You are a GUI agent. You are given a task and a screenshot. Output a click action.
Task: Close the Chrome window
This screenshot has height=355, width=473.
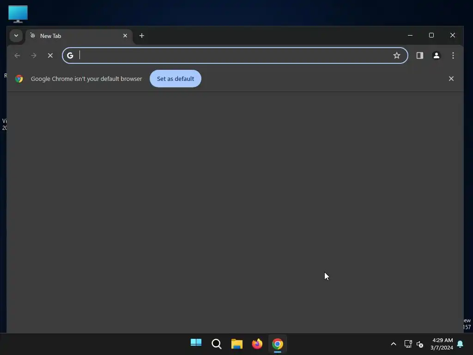(453, 35)
